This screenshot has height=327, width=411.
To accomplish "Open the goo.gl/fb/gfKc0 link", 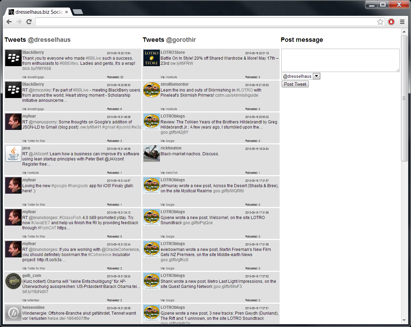I will point(174,260).
